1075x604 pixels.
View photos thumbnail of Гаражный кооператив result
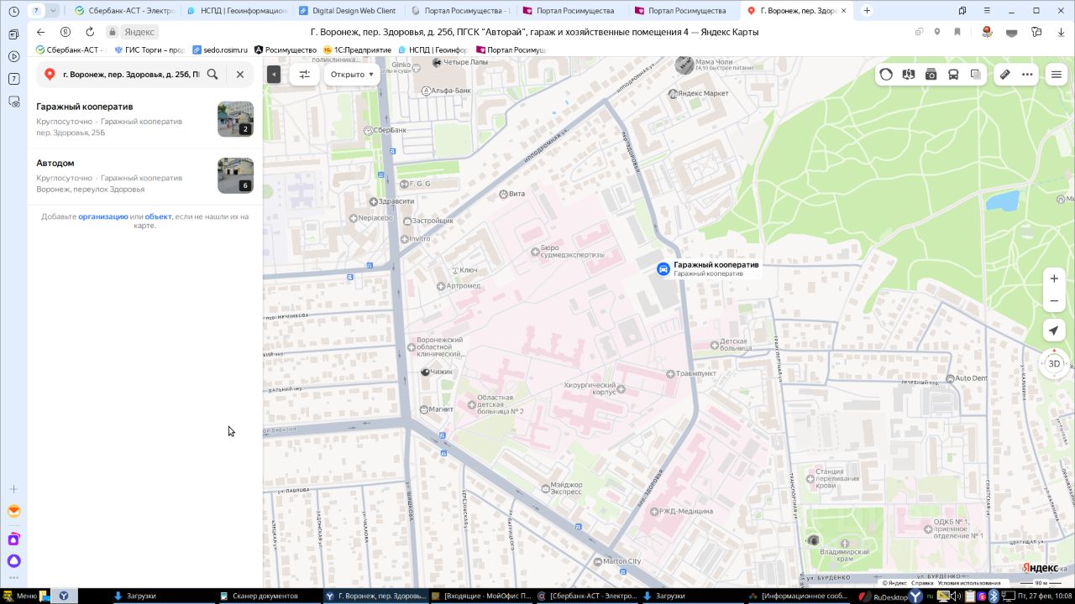coord(235,119)
